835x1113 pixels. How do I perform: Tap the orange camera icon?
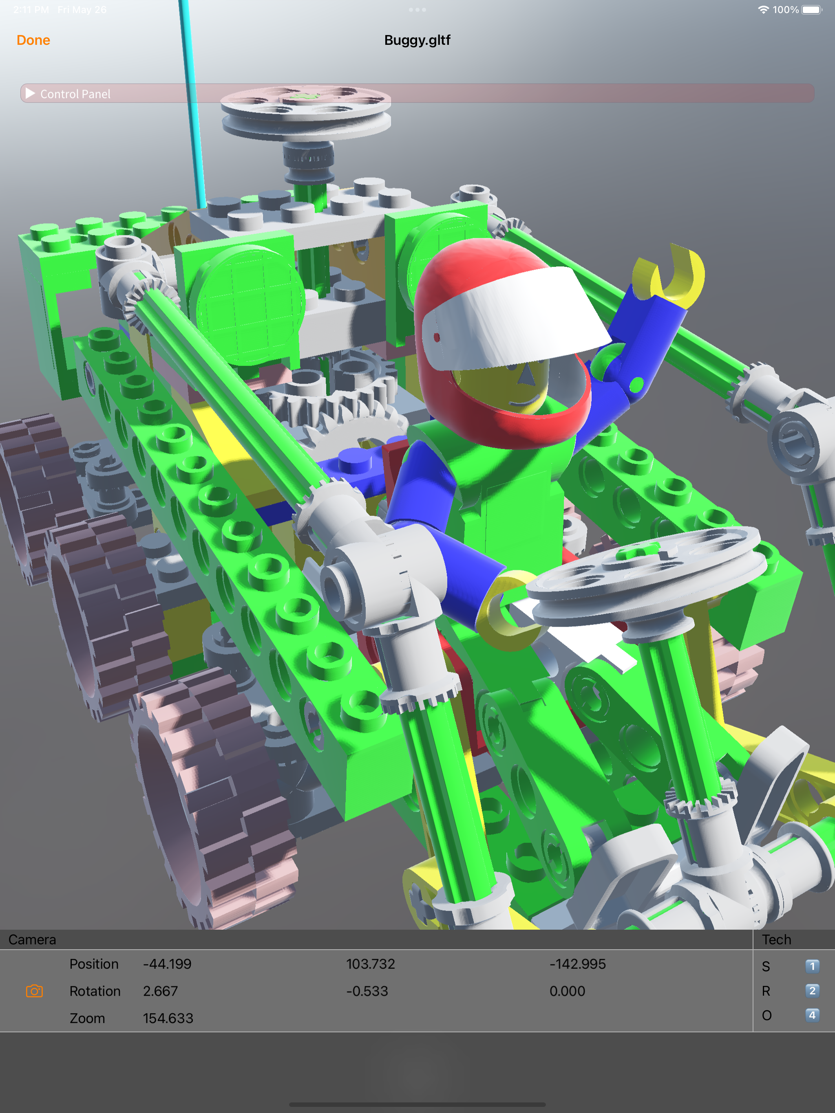tap(34, 991)
